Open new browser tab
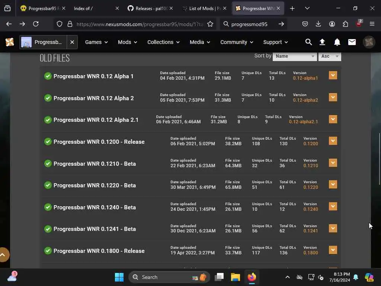 point(292,9)
